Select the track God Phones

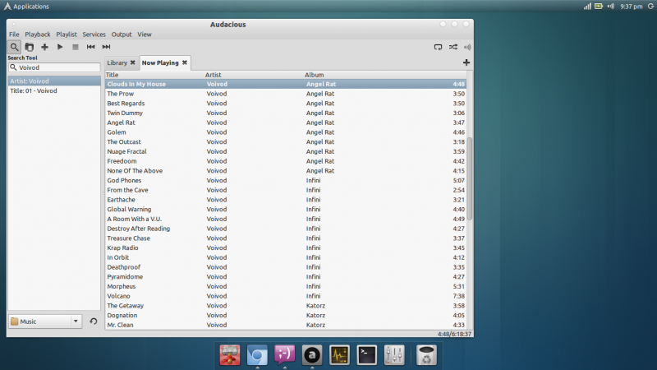point(285,181)
